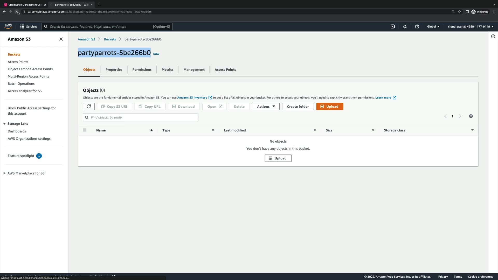This screenshot has height=280, width=498.
Task: Open the notifications bell icon
Action: pyautogui.click(x=405, y=26)
